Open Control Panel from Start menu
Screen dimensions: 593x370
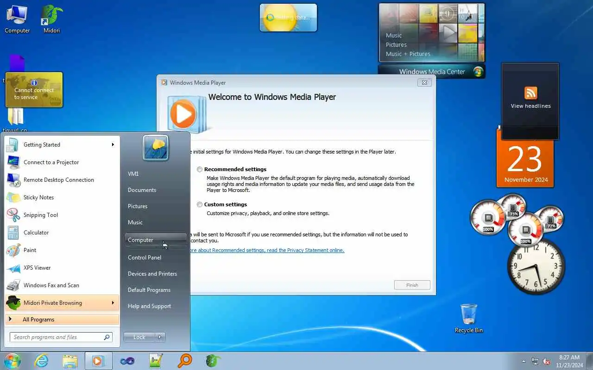(155, 258)
